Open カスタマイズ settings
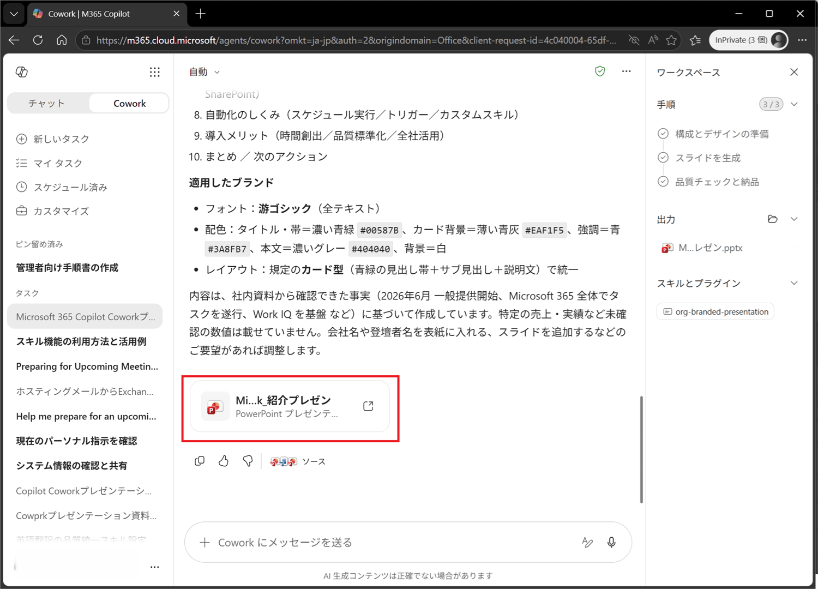Viewport: 818px width, 589px height. [x=52, y=211]
